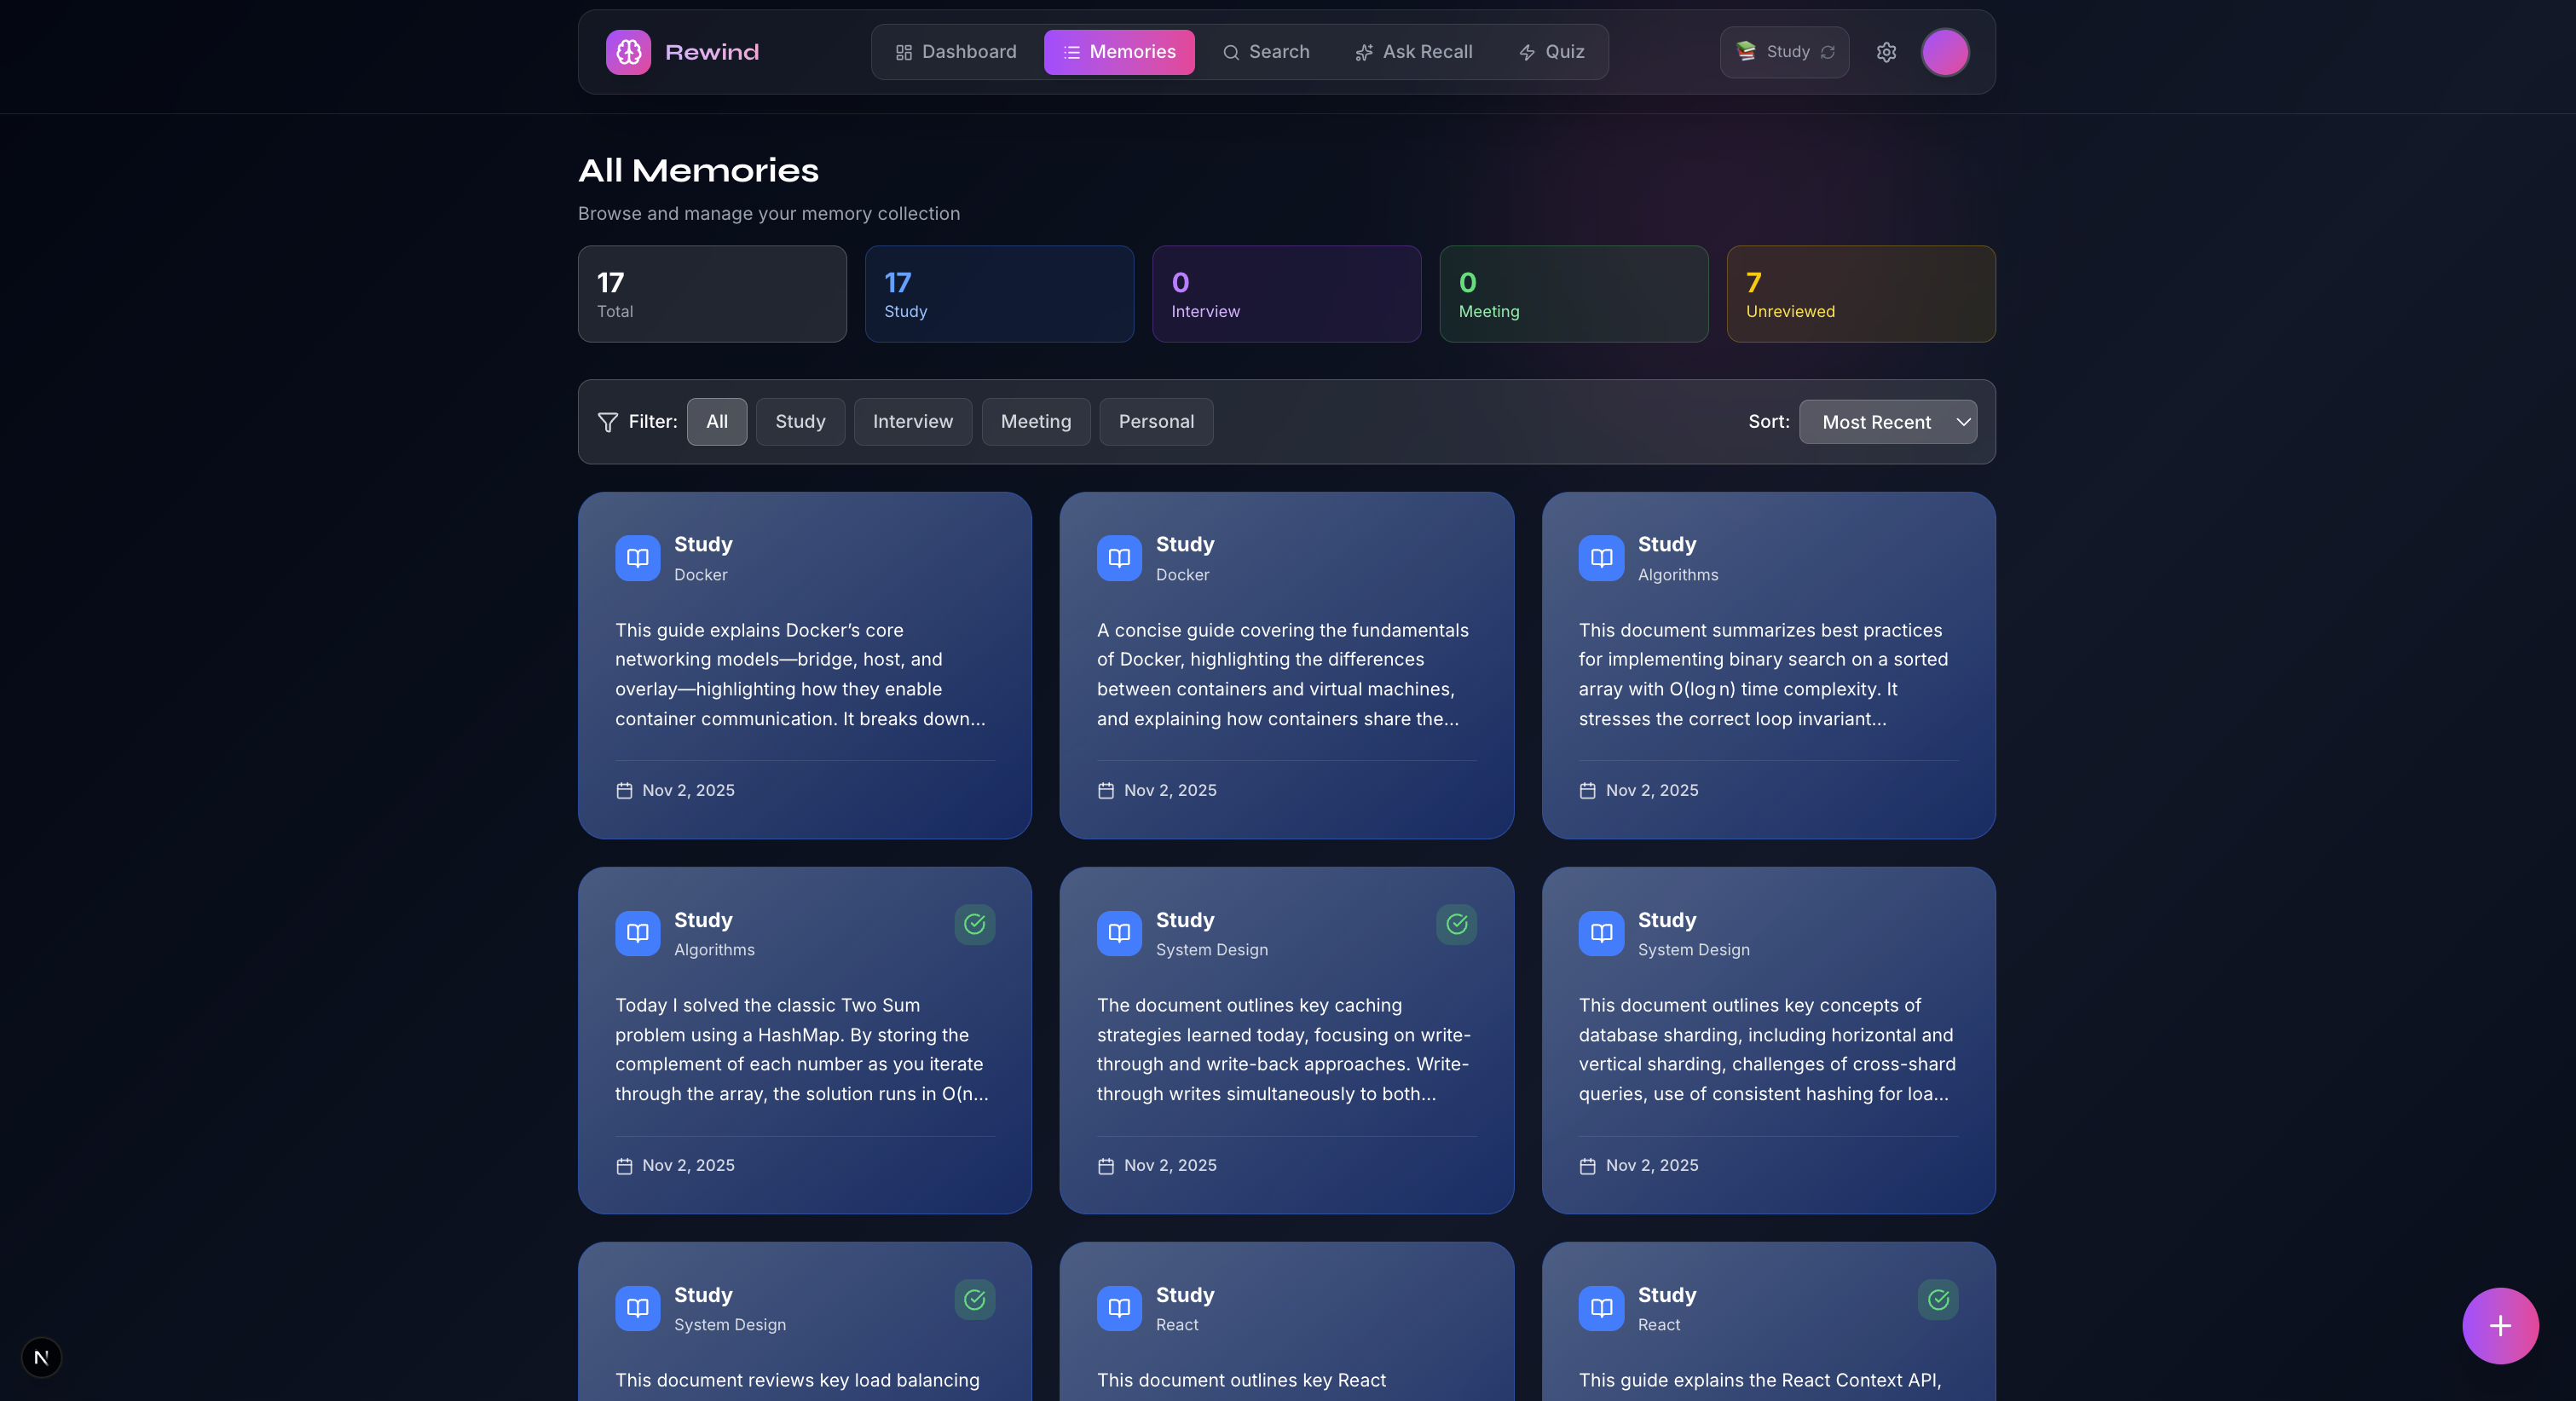Click the Next.js N badge icon
The height and width of the screenshot is (1401, 2576).
point(41,1357)
